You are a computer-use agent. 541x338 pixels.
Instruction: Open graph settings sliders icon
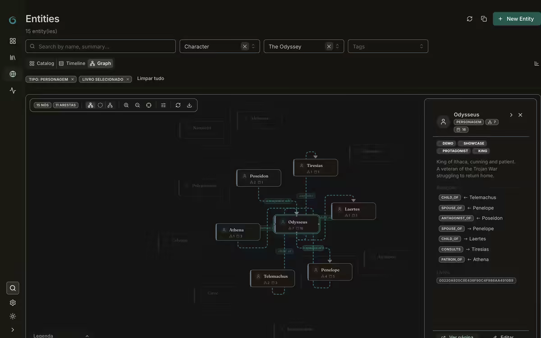tap(163, 105)
